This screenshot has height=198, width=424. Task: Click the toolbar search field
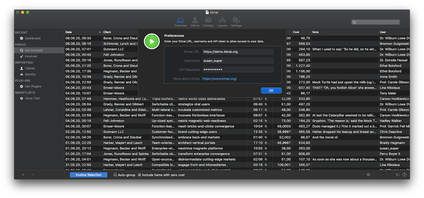pyautogui.click(x=375, y=22)
